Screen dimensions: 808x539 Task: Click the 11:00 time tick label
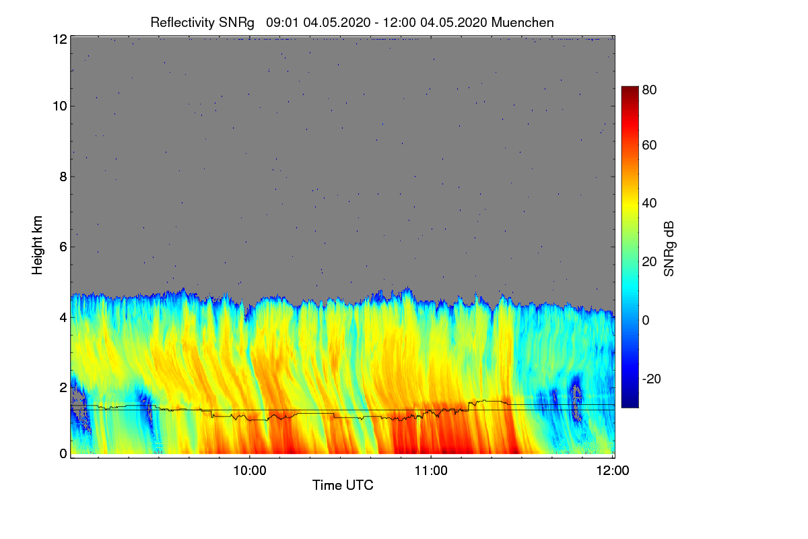431,471
